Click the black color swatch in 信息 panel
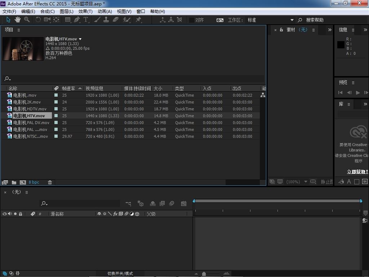 [341, 45]
